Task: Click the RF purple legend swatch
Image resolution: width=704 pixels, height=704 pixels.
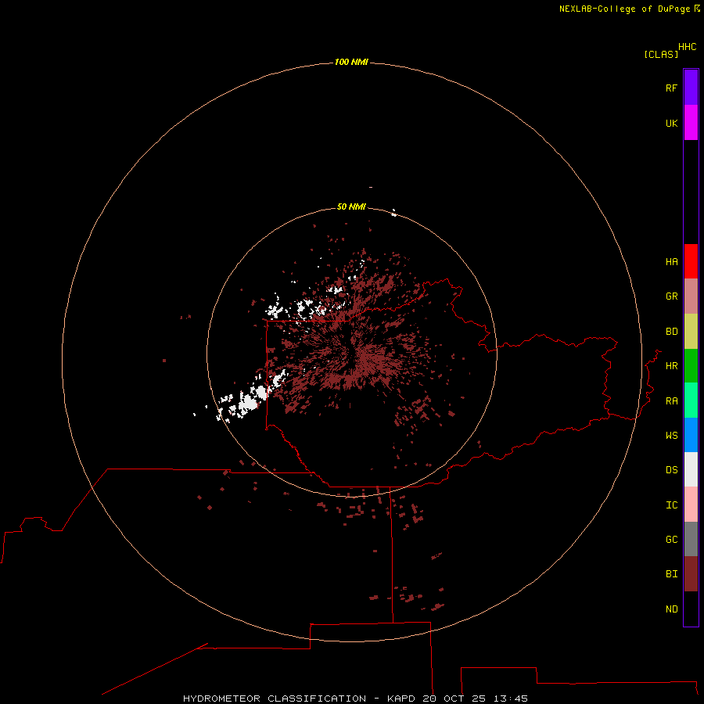Action: point(691,88)
